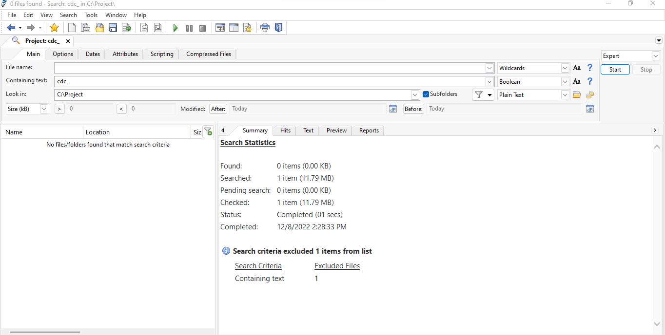Image resolution: width=665 pixels, height=335 pixels.
Task: Print results with printer icon
Action: (x=265, y=28)
